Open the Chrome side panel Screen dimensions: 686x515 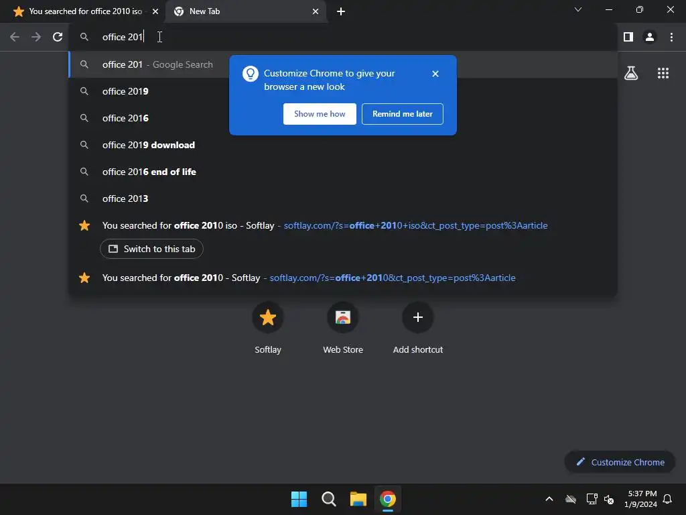coord(628,38)
